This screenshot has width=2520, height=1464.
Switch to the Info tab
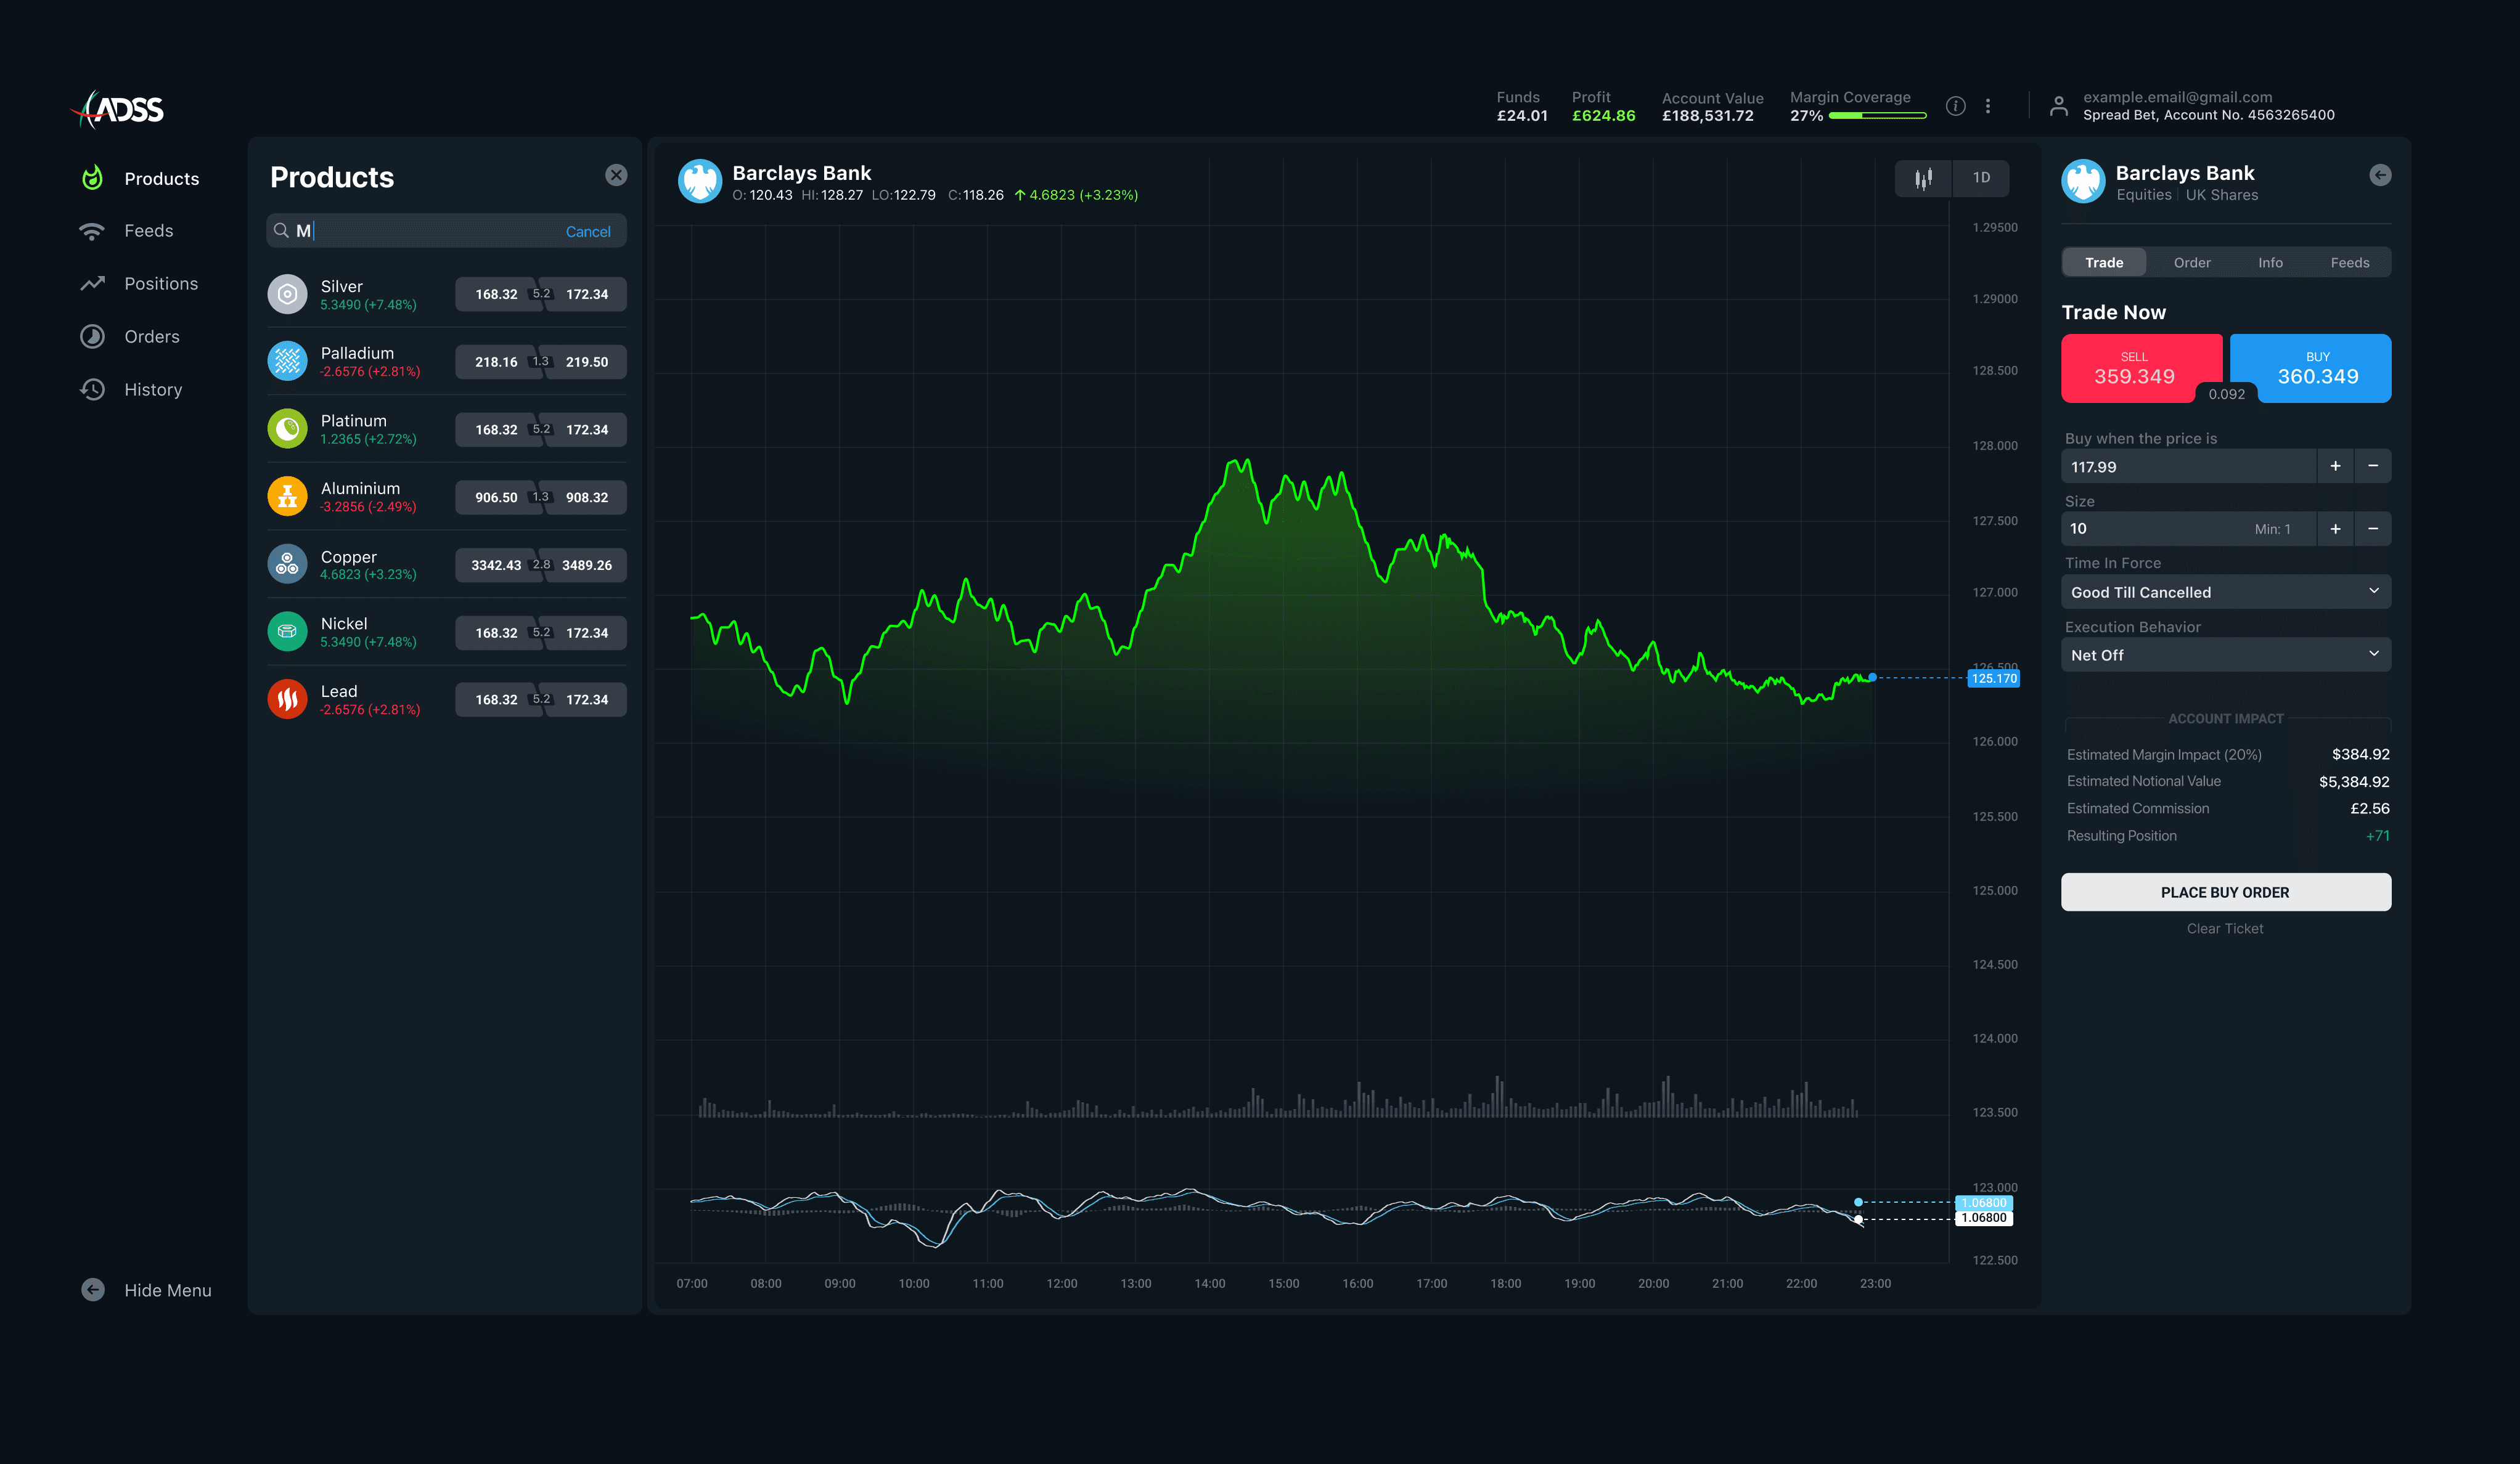tap(2269, 263)
